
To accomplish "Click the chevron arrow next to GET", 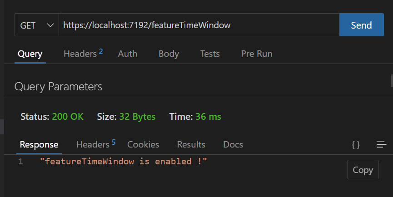I will (50, 25).
